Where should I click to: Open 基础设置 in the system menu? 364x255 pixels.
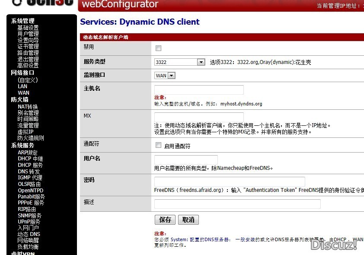tap(28, 28)
